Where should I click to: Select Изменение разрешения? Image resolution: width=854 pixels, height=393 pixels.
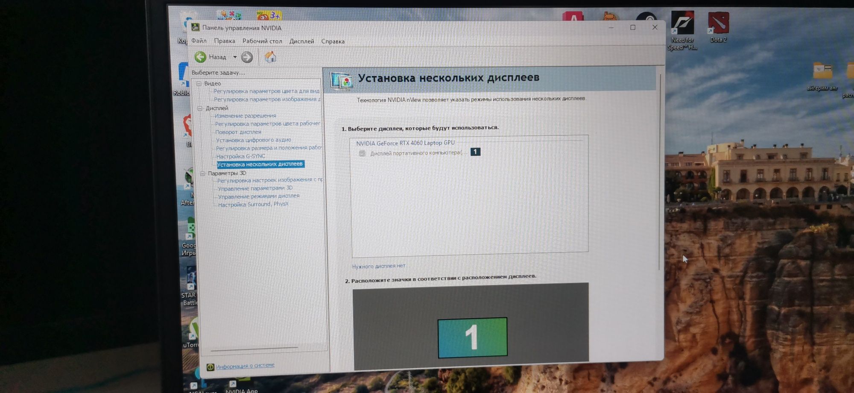pos(246,116)
